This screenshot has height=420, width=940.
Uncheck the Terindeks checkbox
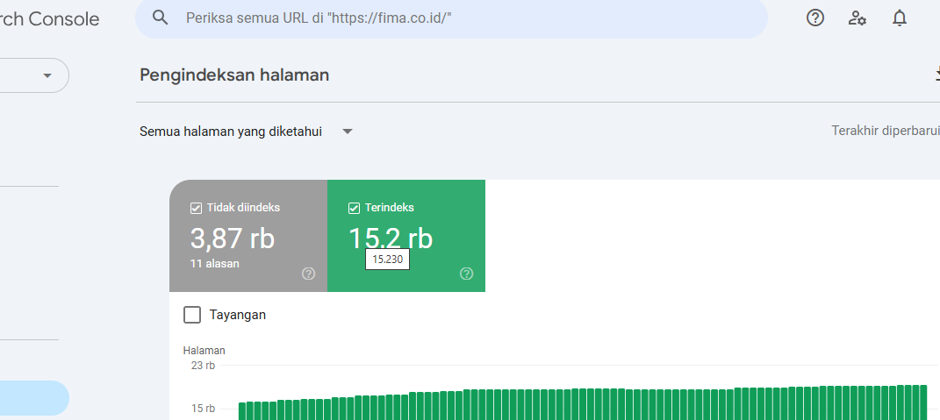coord(354,208)
